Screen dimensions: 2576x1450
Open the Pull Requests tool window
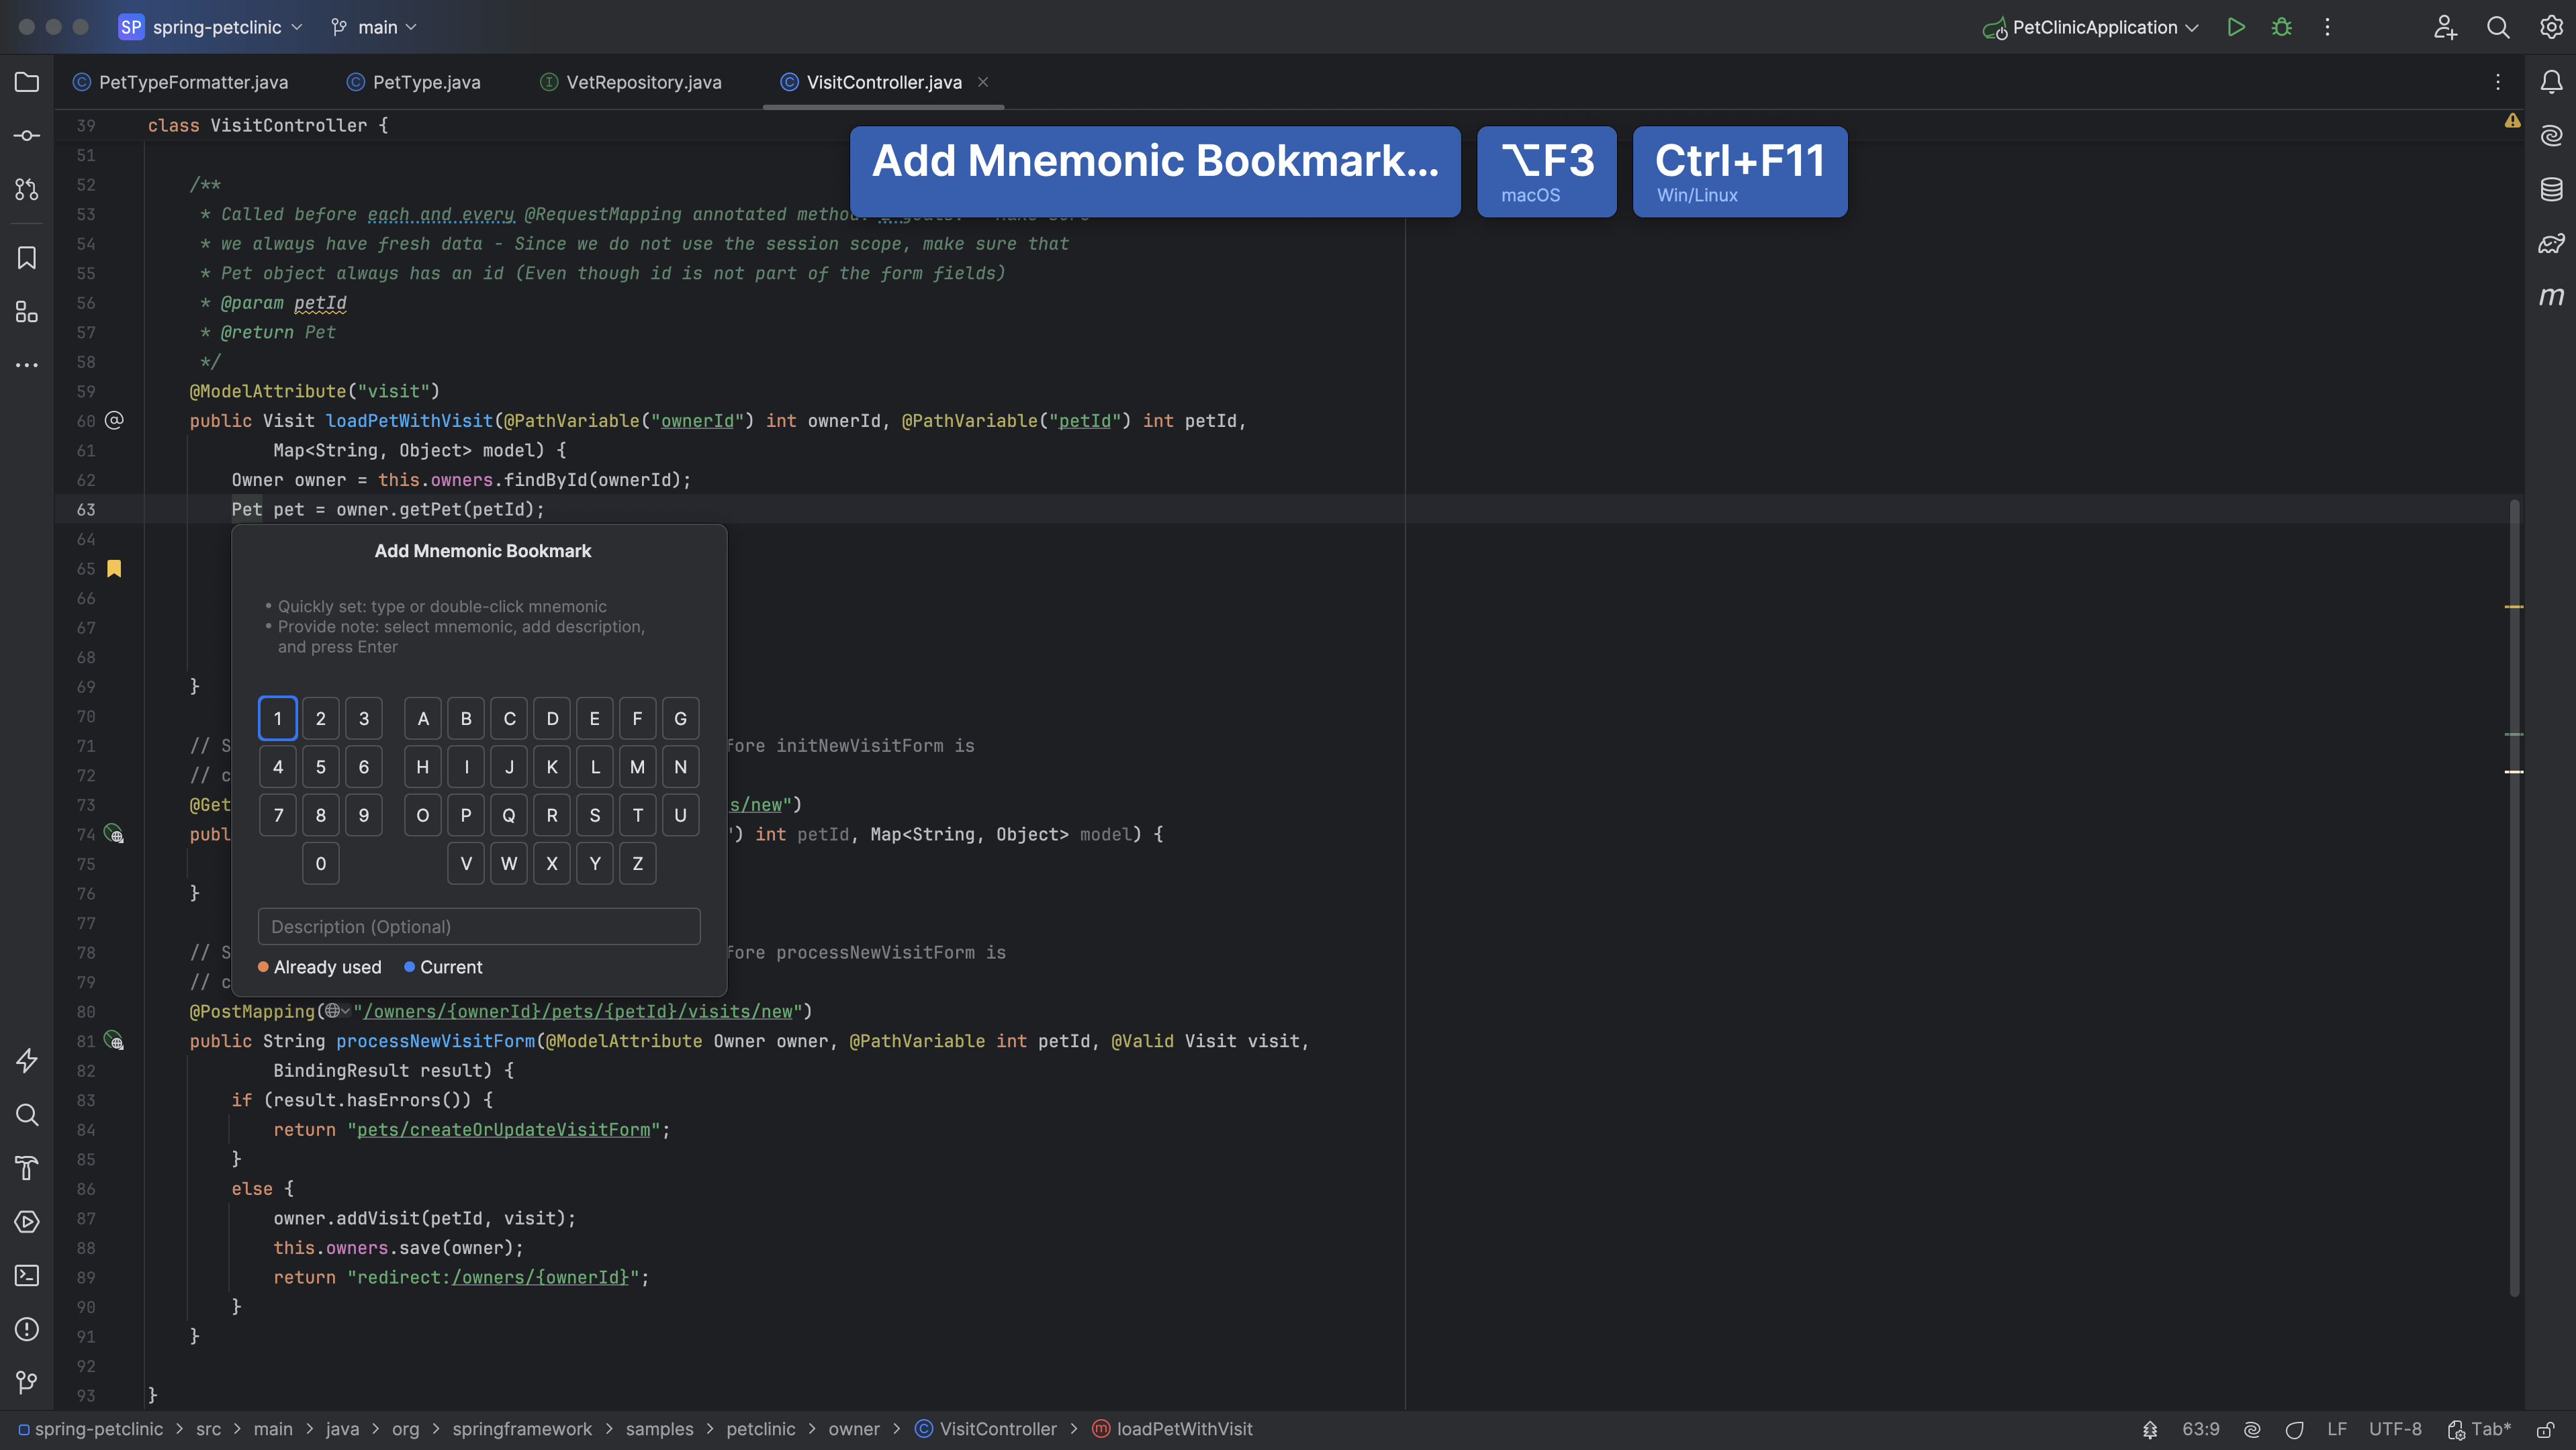coord(26,189)
